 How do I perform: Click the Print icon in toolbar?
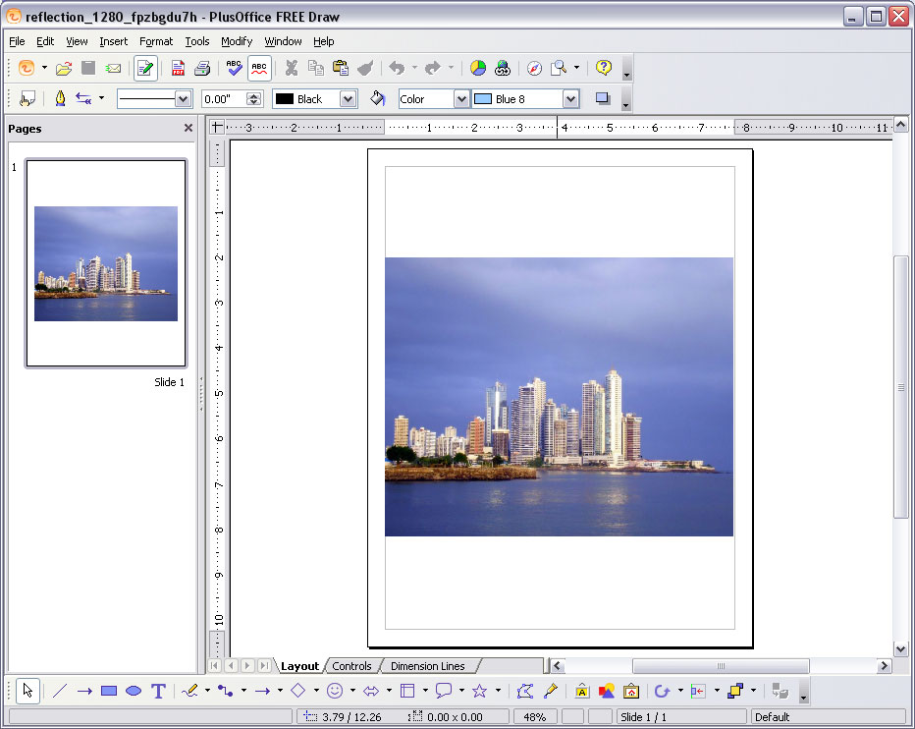[202, 68]
